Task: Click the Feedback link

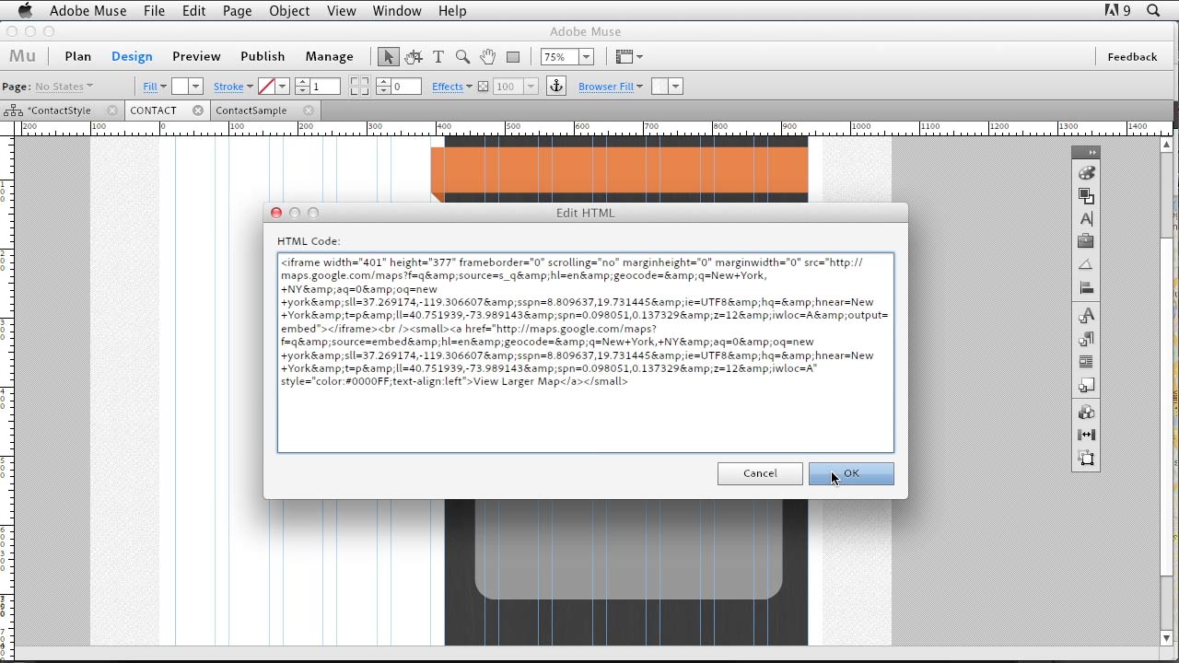Action: (x=1132, y=57)
